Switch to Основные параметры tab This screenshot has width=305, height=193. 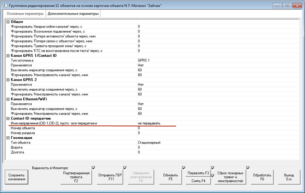click(x=25, y=14)
